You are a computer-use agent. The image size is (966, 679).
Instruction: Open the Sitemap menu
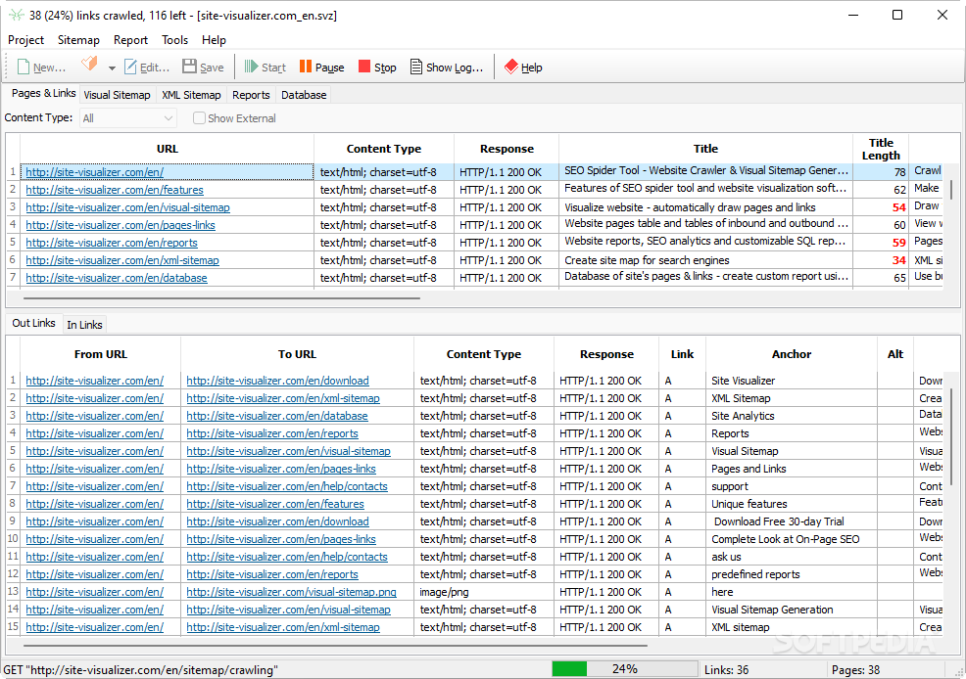(x=78, y=40)
